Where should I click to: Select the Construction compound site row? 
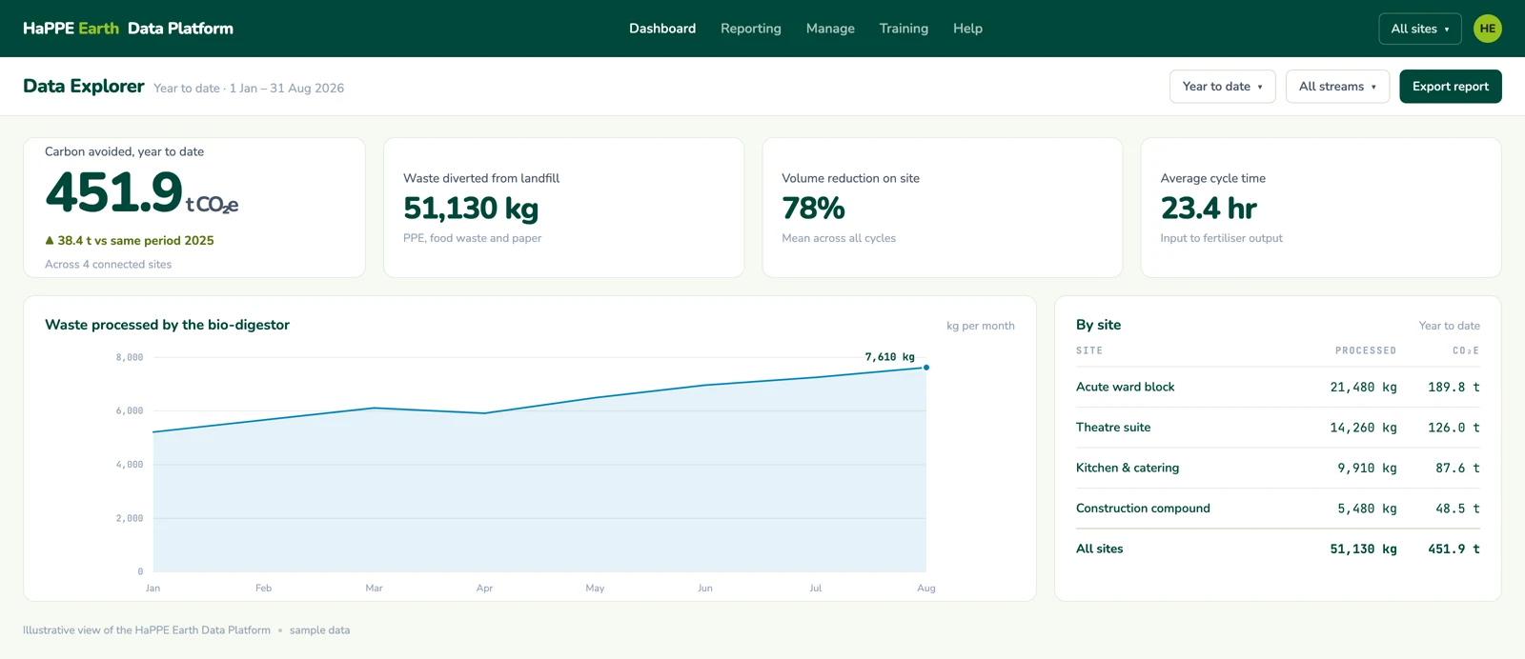1277,509
